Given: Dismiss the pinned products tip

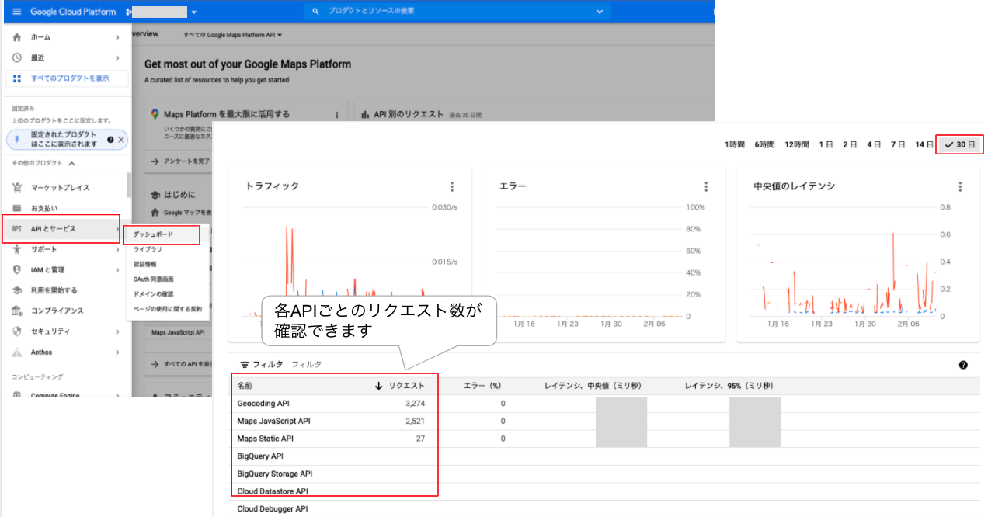Looking at the screenshot, I should click(121, 140).
